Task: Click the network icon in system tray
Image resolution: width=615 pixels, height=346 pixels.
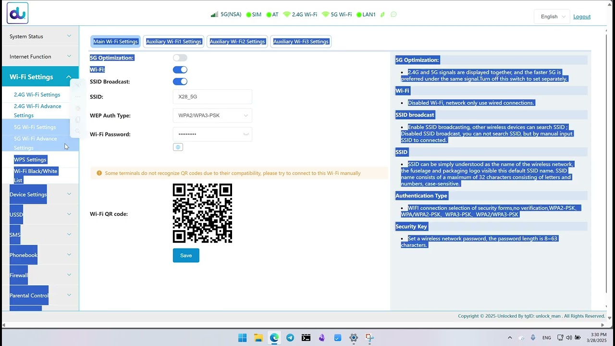Action: click(560, 338)
